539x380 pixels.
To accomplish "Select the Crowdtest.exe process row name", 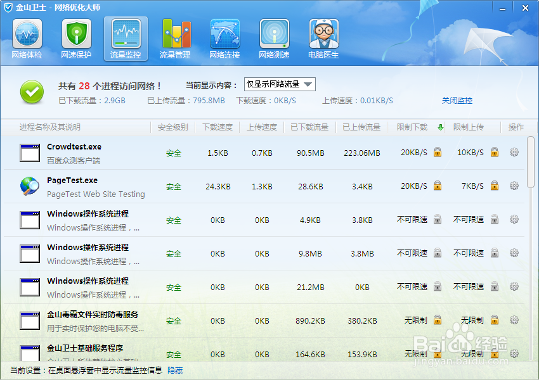I will click(x=74, y=146).
